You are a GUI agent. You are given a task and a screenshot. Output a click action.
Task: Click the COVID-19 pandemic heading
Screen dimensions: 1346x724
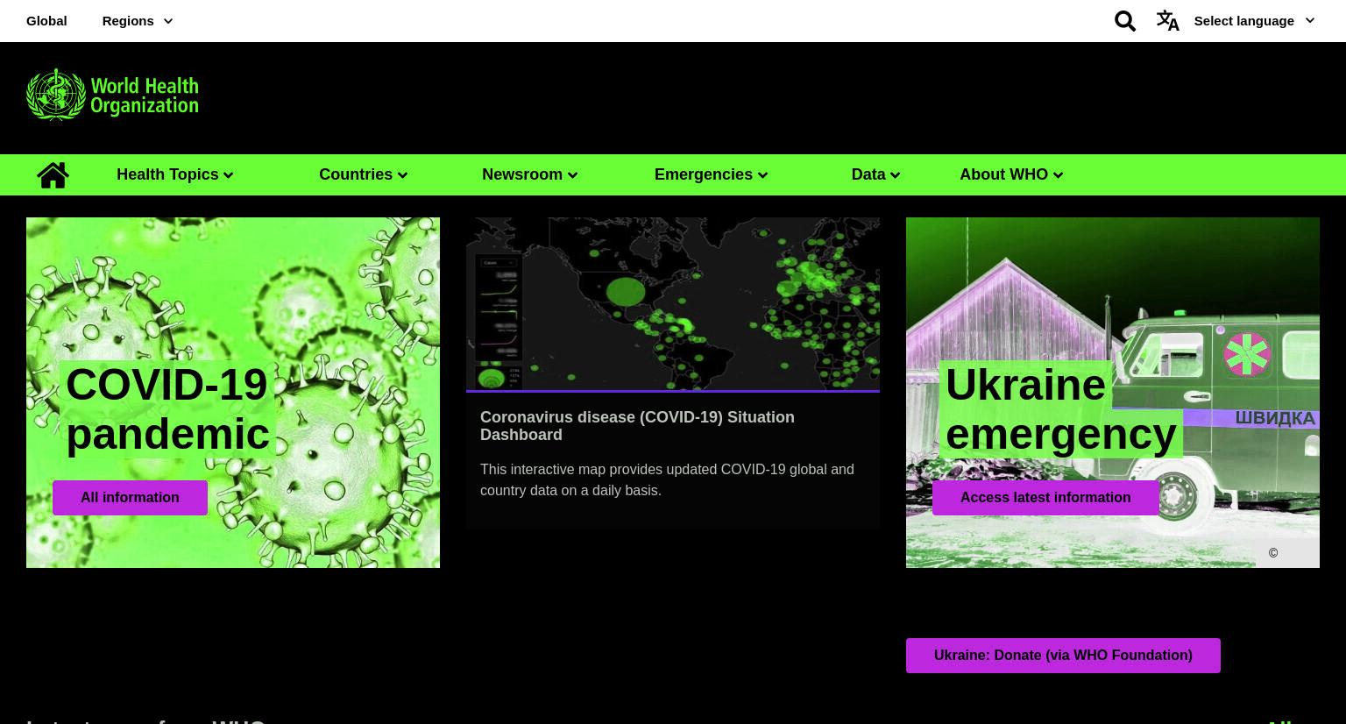(x=166, y=409)
